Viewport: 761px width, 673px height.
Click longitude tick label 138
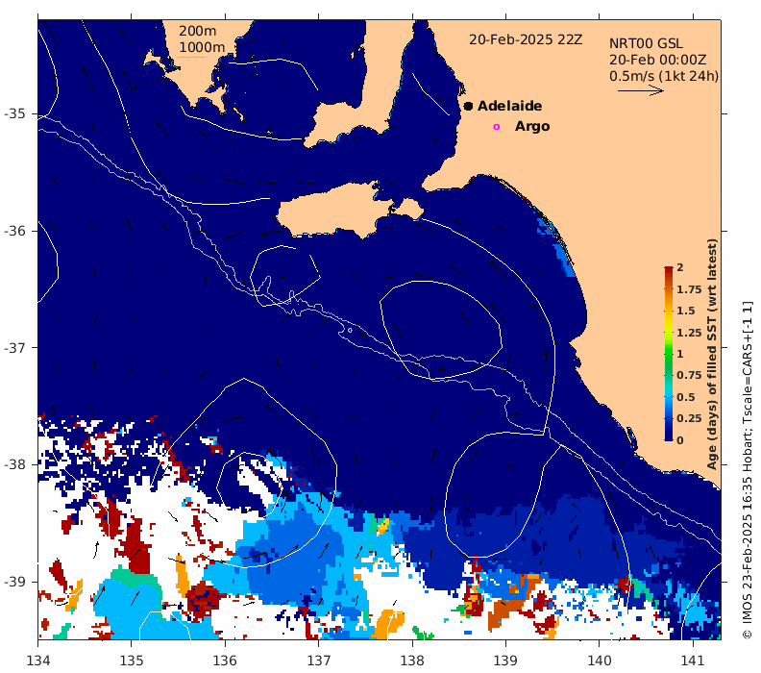[x=412, y=661]
